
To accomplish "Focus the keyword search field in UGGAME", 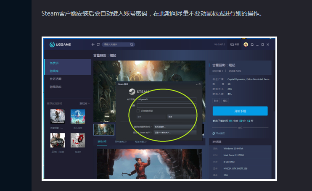I will point(119,44).
